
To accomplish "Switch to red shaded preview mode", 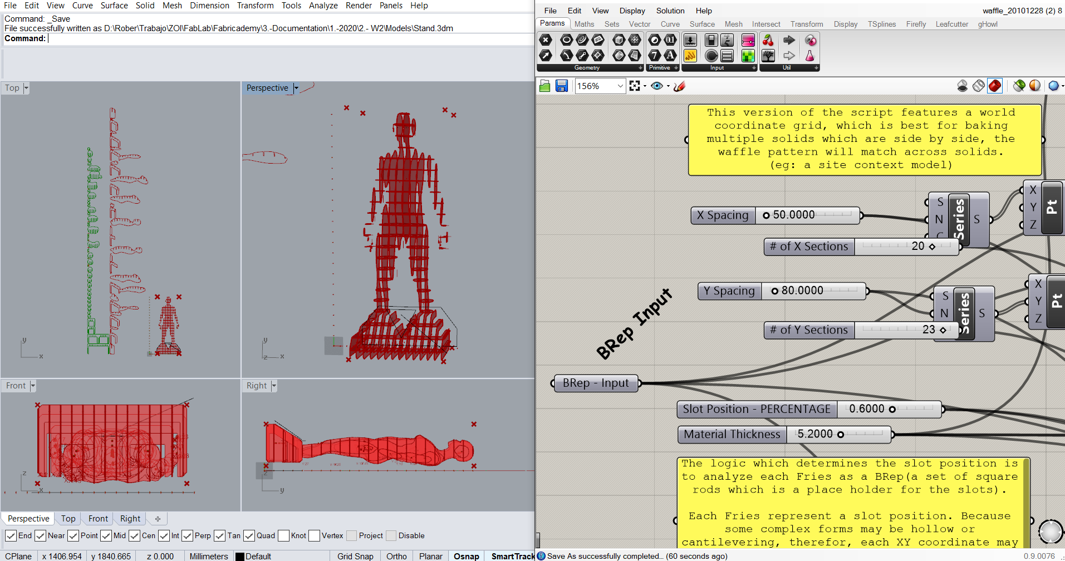I will pyautogui.click(x=995, y=86).
